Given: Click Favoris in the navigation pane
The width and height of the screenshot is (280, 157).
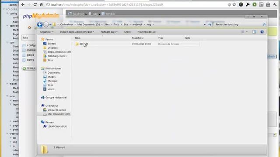Looking at the screenshot, I should [x=49, y=39].
